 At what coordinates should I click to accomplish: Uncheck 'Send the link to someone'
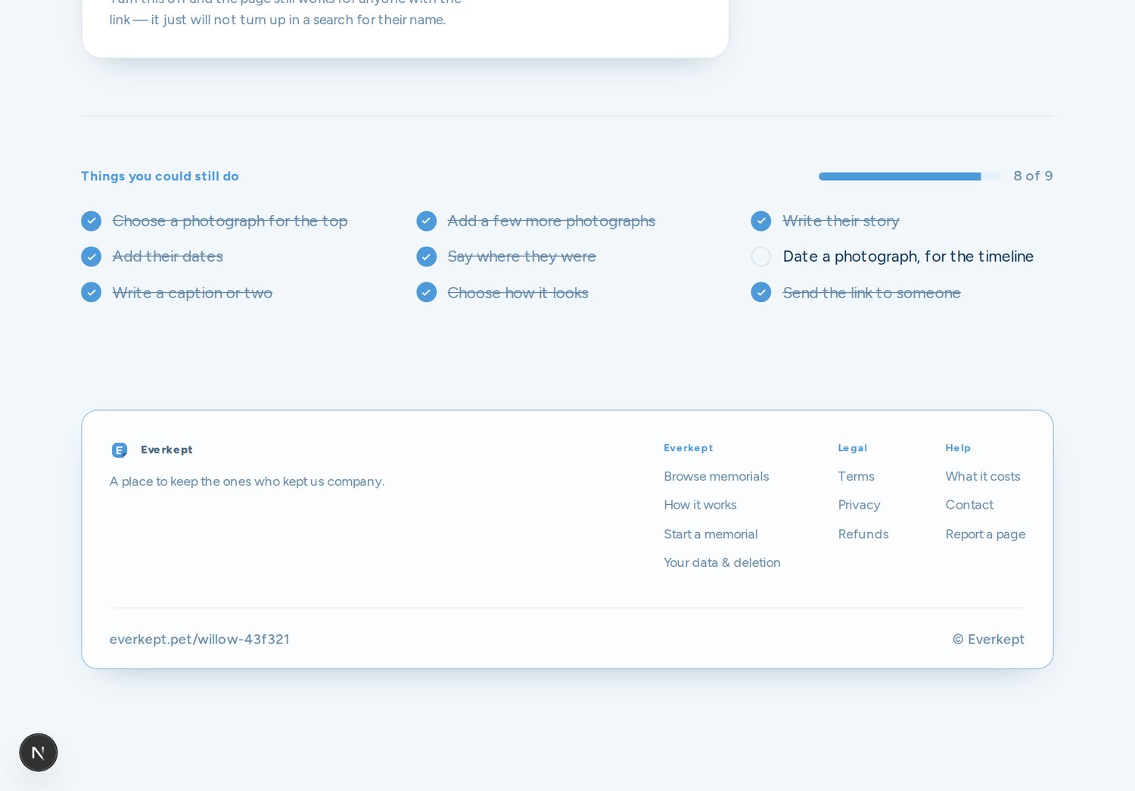[761, 292]
